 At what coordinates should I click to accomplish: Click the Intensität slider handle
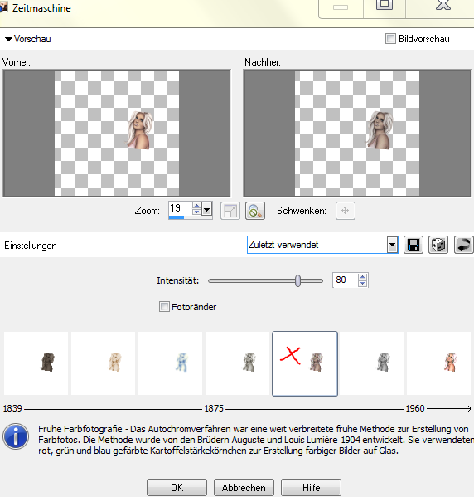(x=297, y=280)
